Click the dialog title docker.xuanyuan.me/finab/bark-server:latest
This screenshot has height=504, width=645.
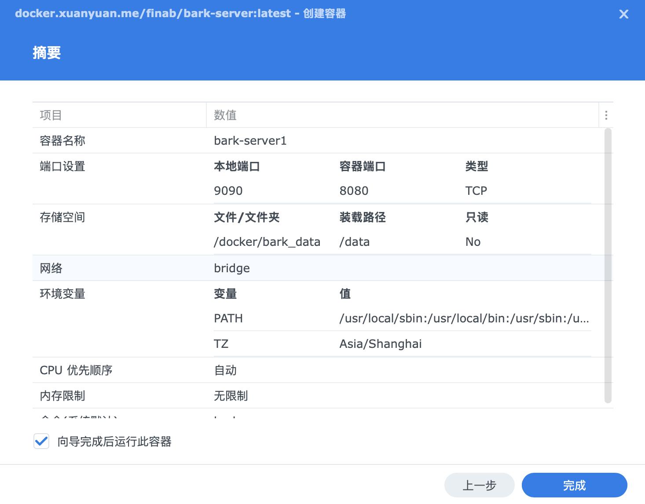pyautogui.click(x=153, y=14)
